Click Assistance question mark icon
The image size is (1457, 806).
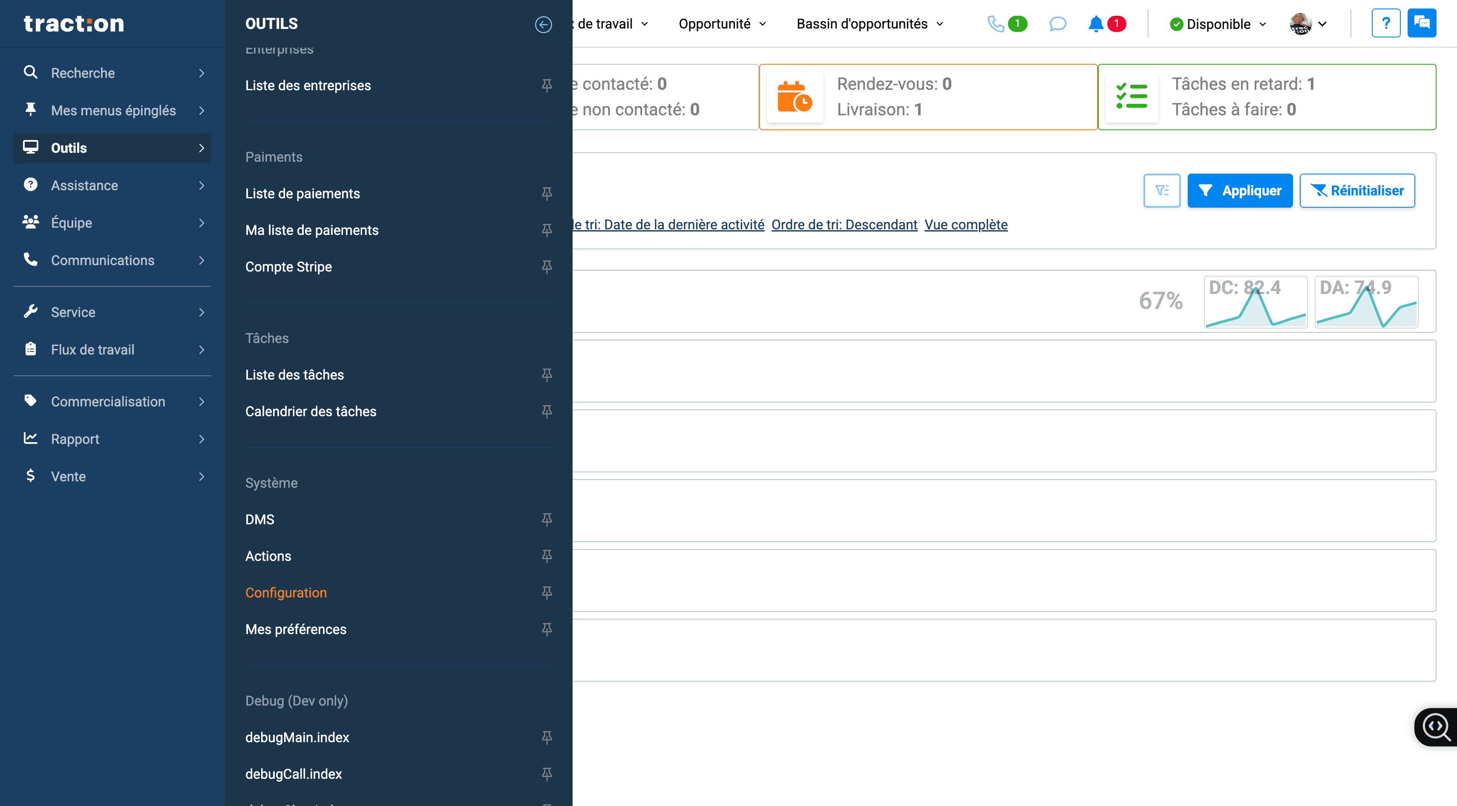pos(31,185)
